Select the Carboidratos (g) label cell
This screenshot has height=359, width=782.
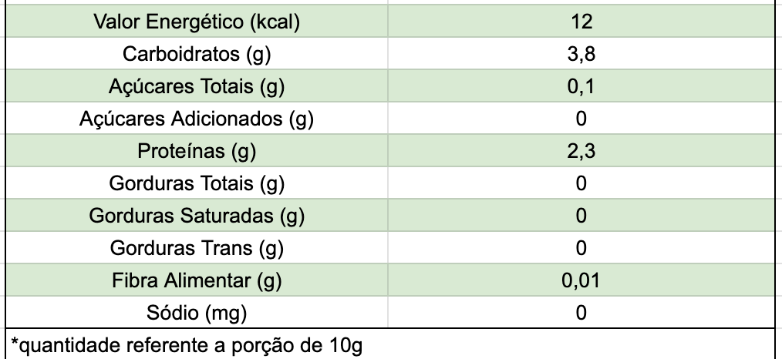[196, 55]
